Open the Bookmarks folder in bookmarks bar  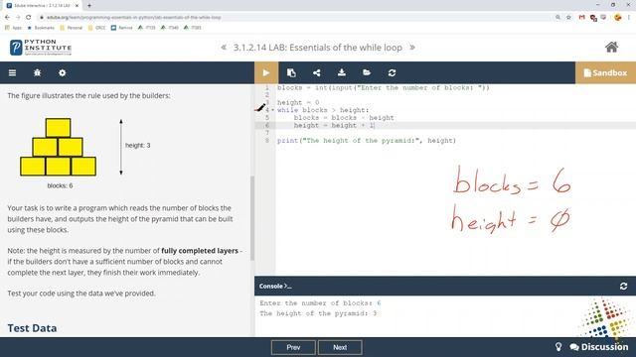point(41,28)
